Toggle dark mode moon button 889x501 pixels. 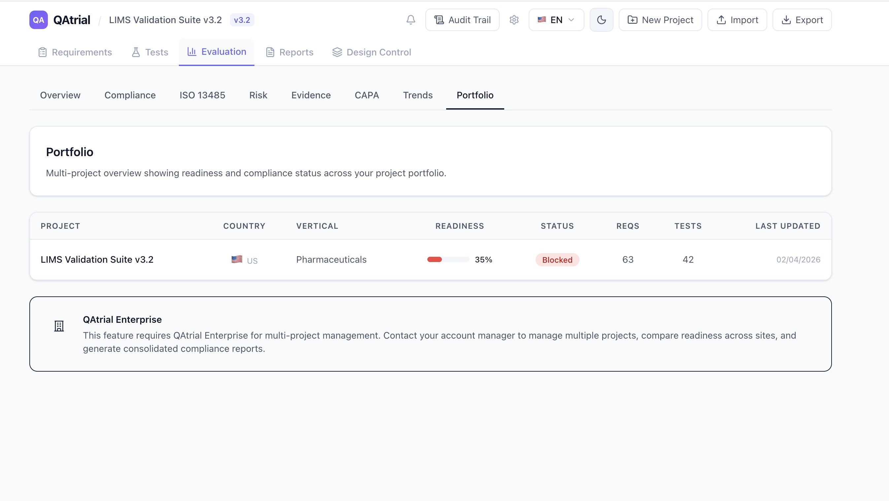pyautogui.click(x=601, y=20)
